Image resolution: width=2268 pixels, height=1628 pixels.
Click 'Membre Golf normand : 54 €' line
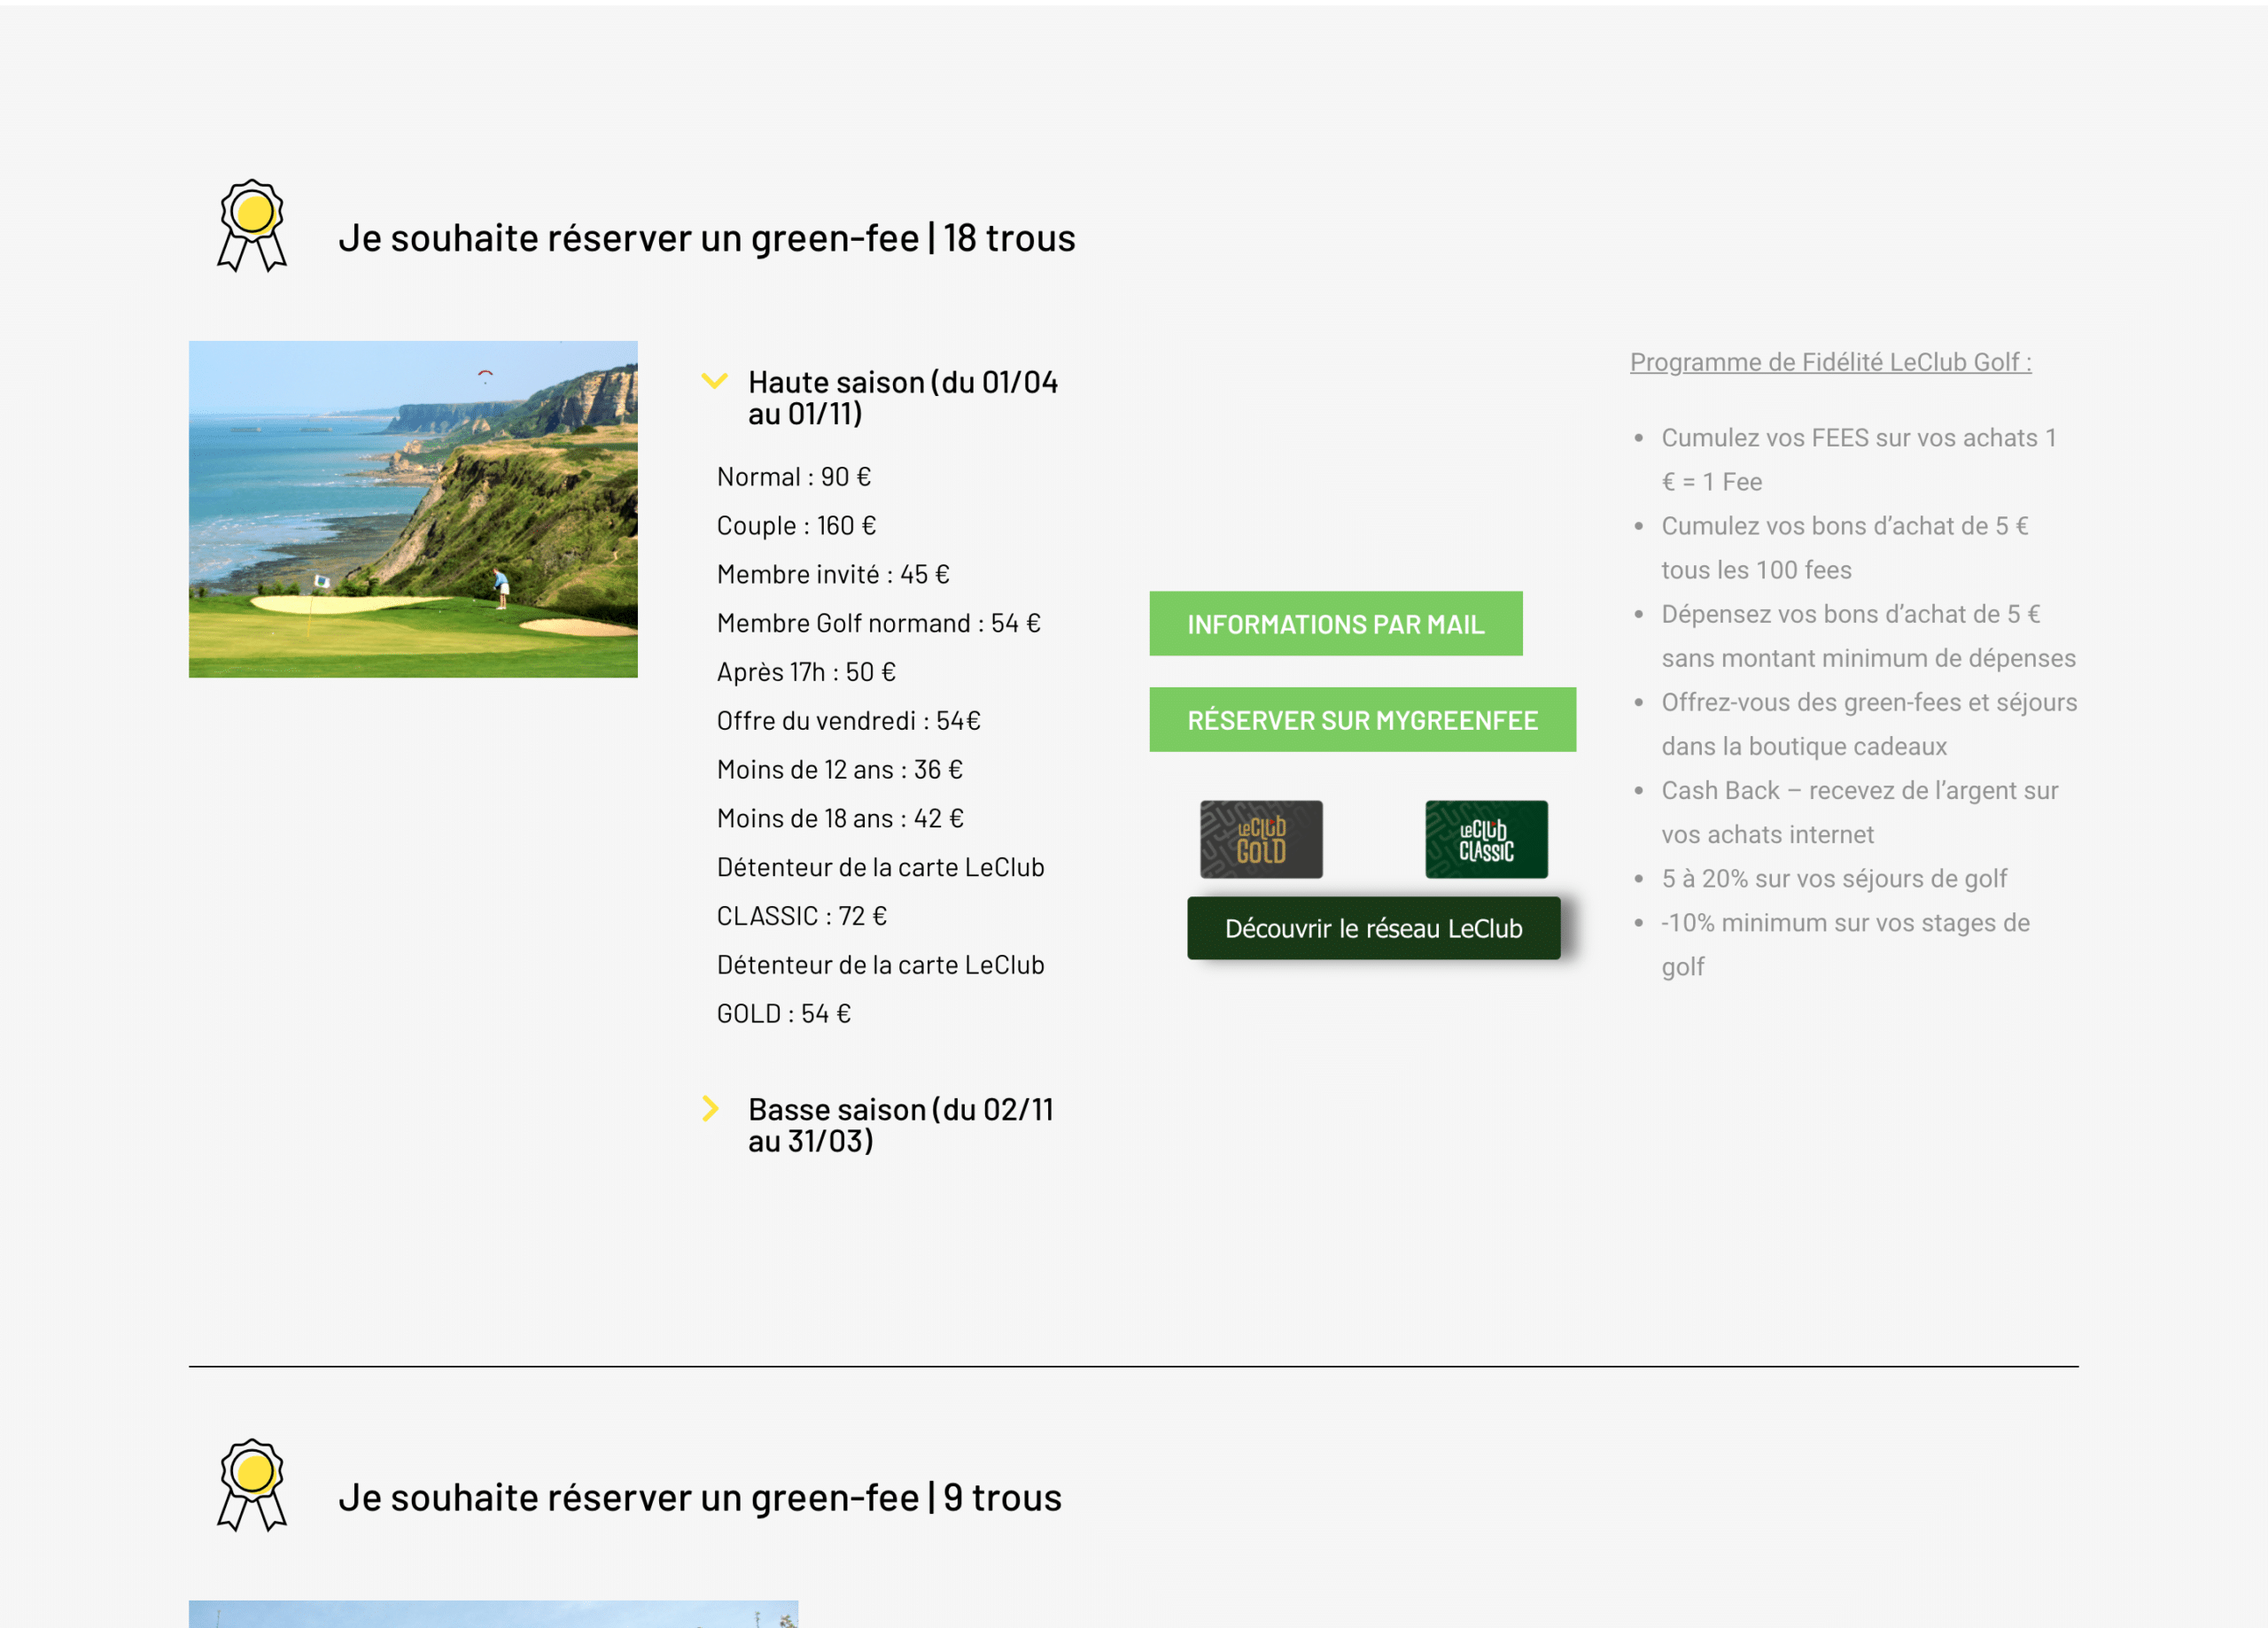tap(879, 623)
